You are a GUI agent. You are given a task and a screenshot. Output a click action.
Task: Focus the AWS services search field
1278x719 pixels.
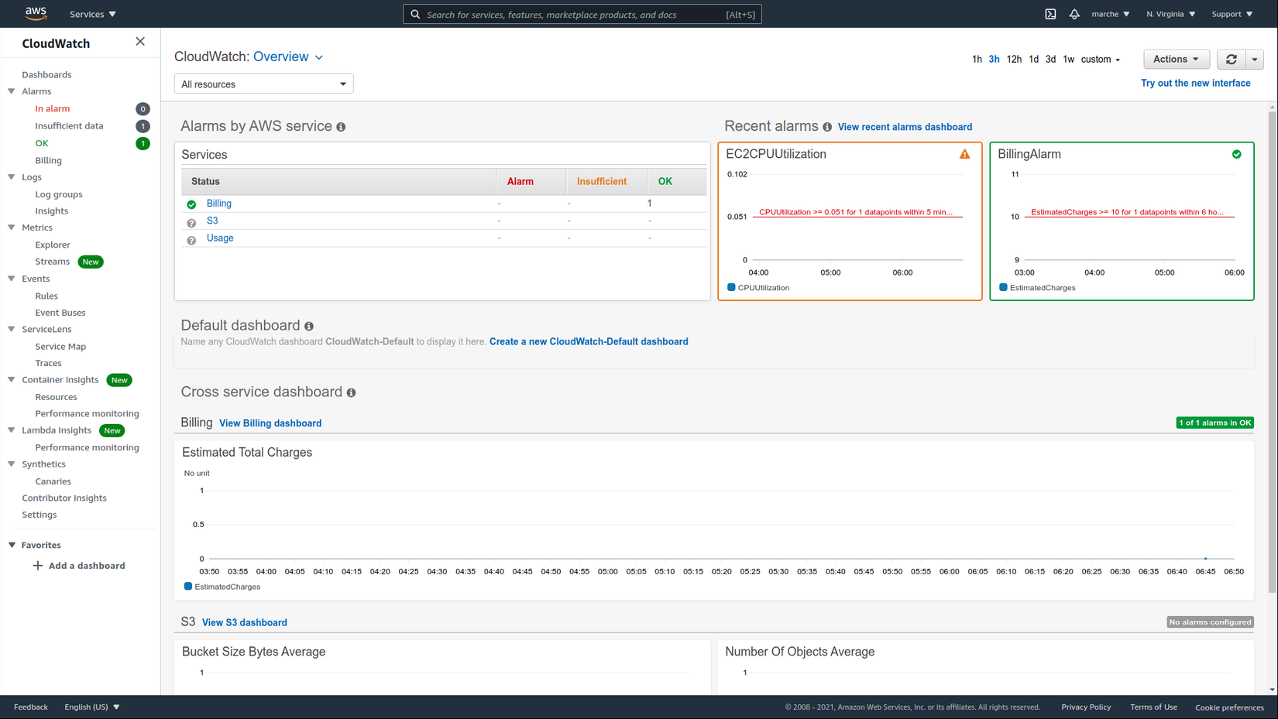582,14
